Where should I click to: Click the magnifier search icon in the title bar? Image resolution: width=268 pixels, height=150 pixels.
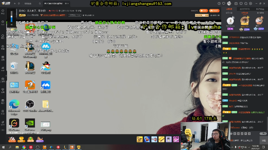pos(40,3)
